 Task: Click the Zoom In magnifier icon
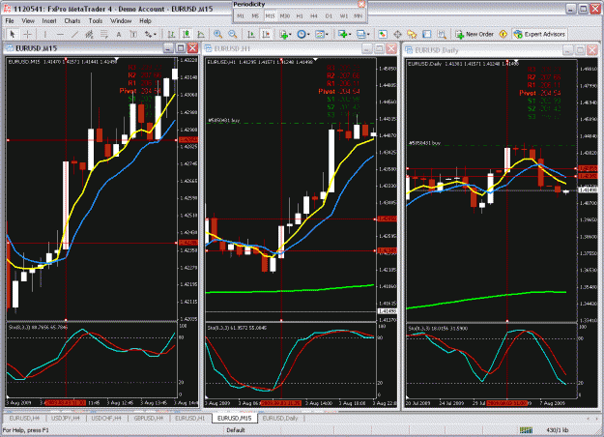click(x=218, y=34)
